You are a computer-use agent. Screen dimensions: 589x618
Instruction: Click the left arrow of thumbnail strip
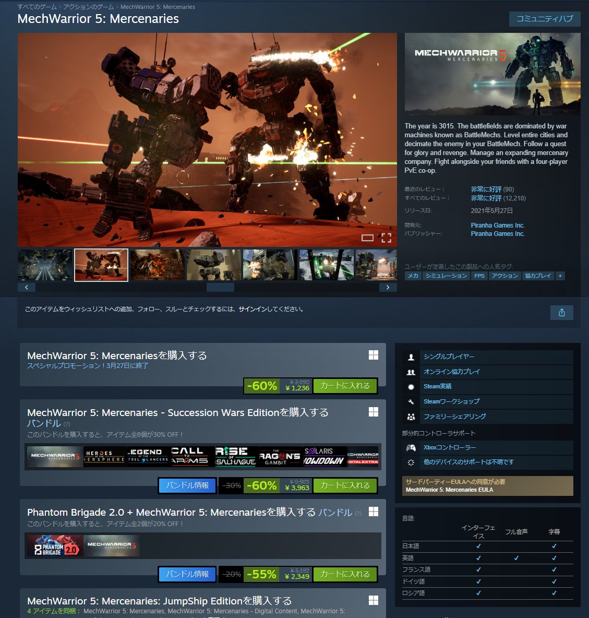pyautogui.click(x=27, y=287)
